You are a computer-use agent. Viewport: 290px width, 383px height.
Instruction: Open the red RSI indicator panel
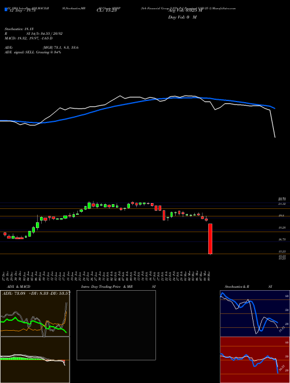tap(255, 360)
